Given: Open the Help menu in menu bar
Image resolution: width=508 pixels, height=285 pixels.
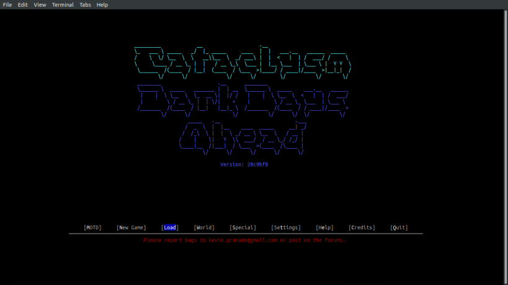Looking at the screenshot, I should (102, 5).
